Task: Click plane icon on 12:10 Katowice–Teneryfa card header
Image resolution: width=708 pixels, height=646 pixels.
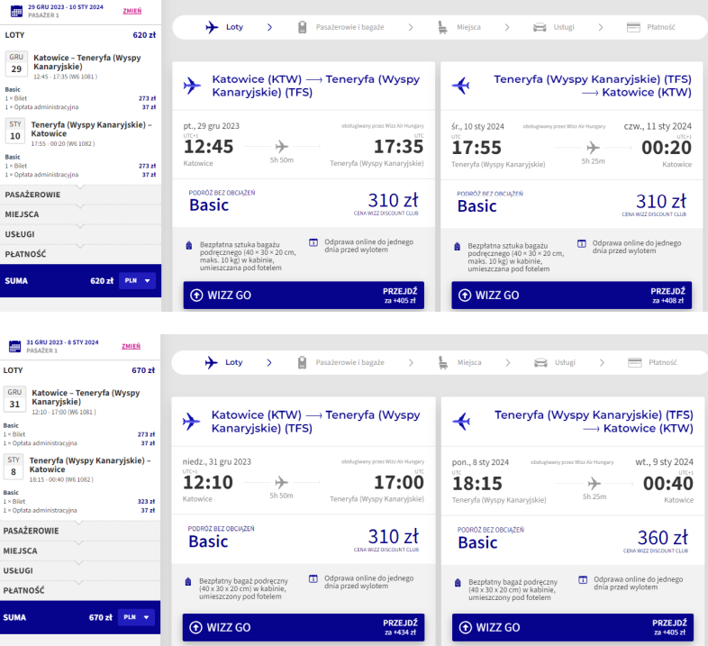Action: click(x=192, y=422)
